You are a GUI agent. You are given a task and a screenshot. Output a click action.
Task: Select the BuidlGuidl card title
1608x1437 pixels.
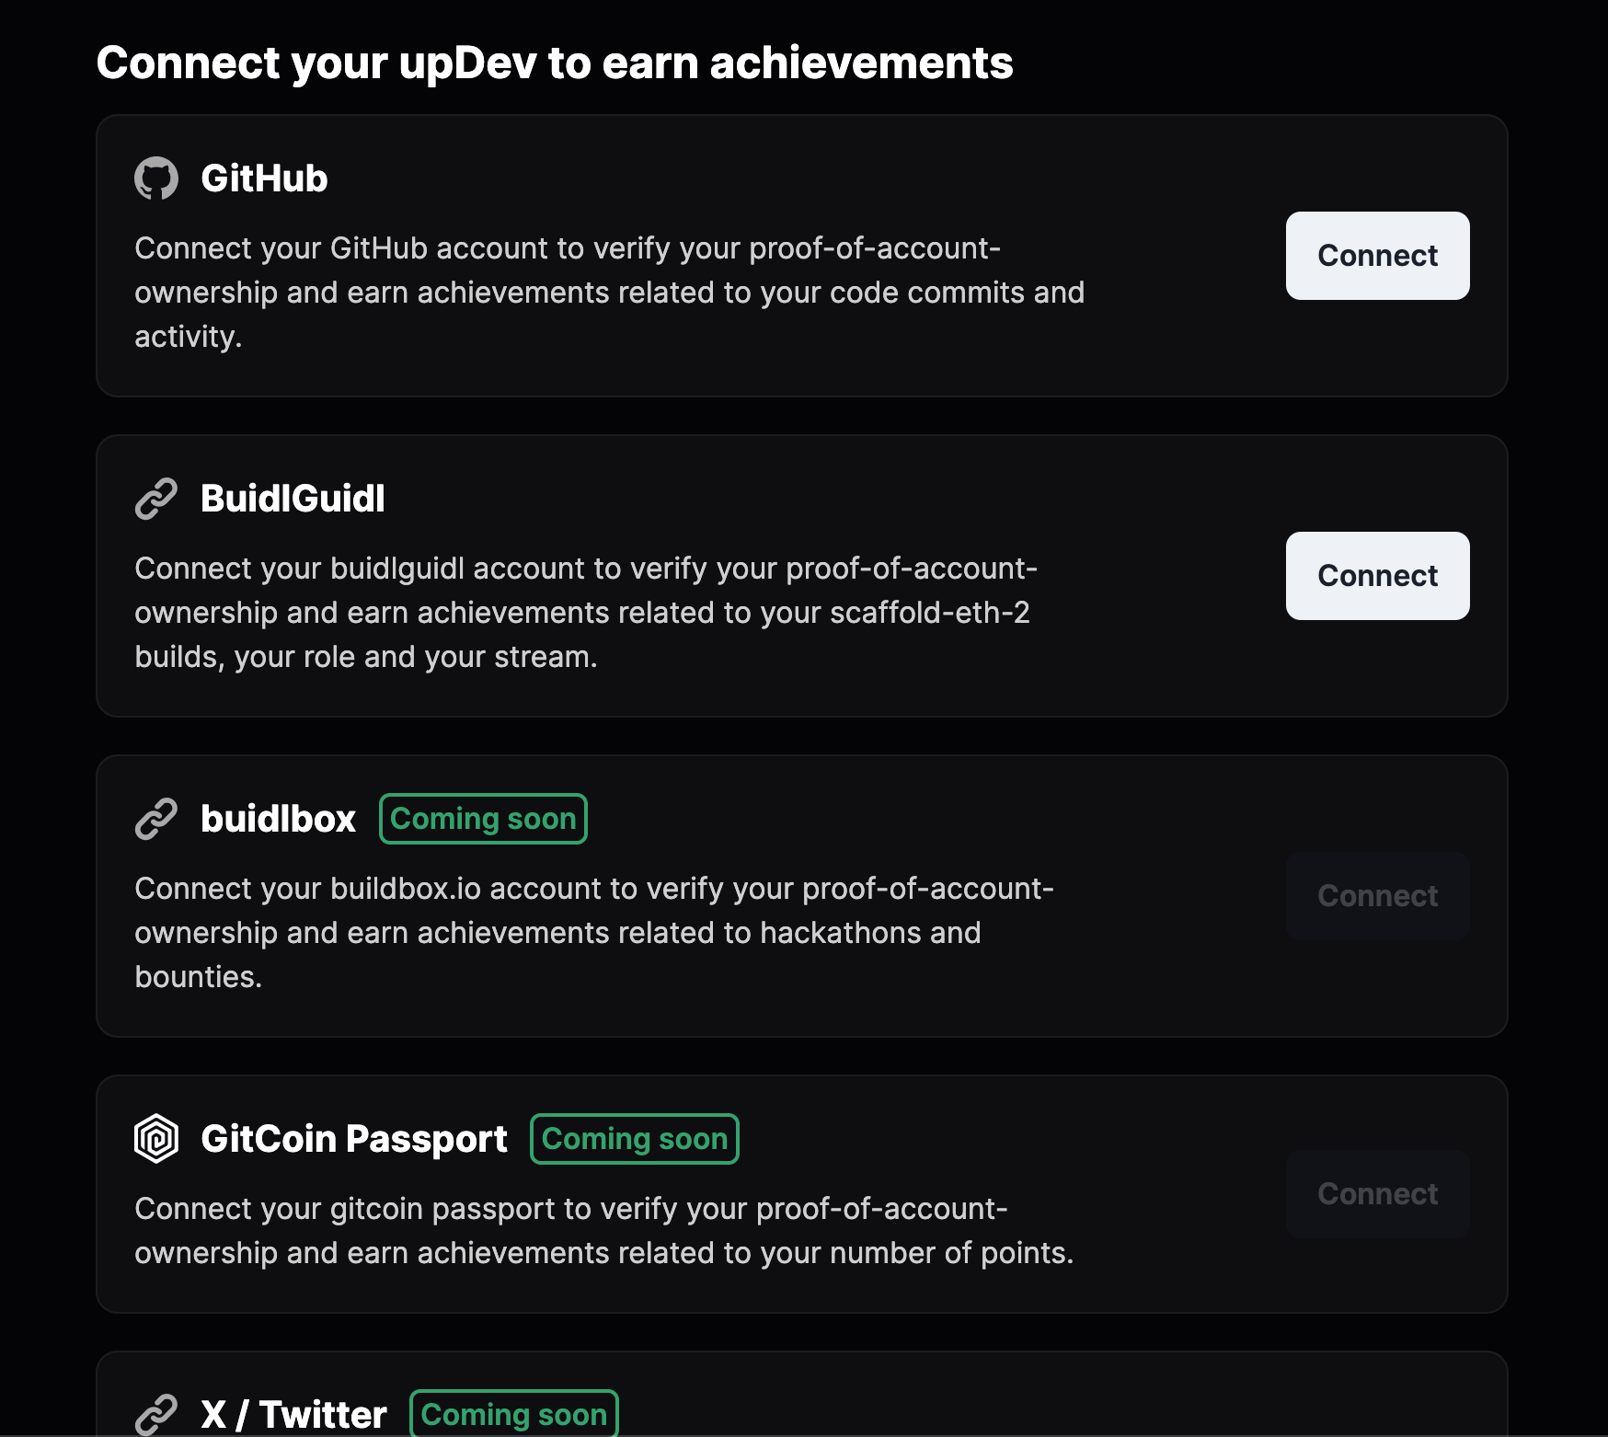tap(293, 499)
